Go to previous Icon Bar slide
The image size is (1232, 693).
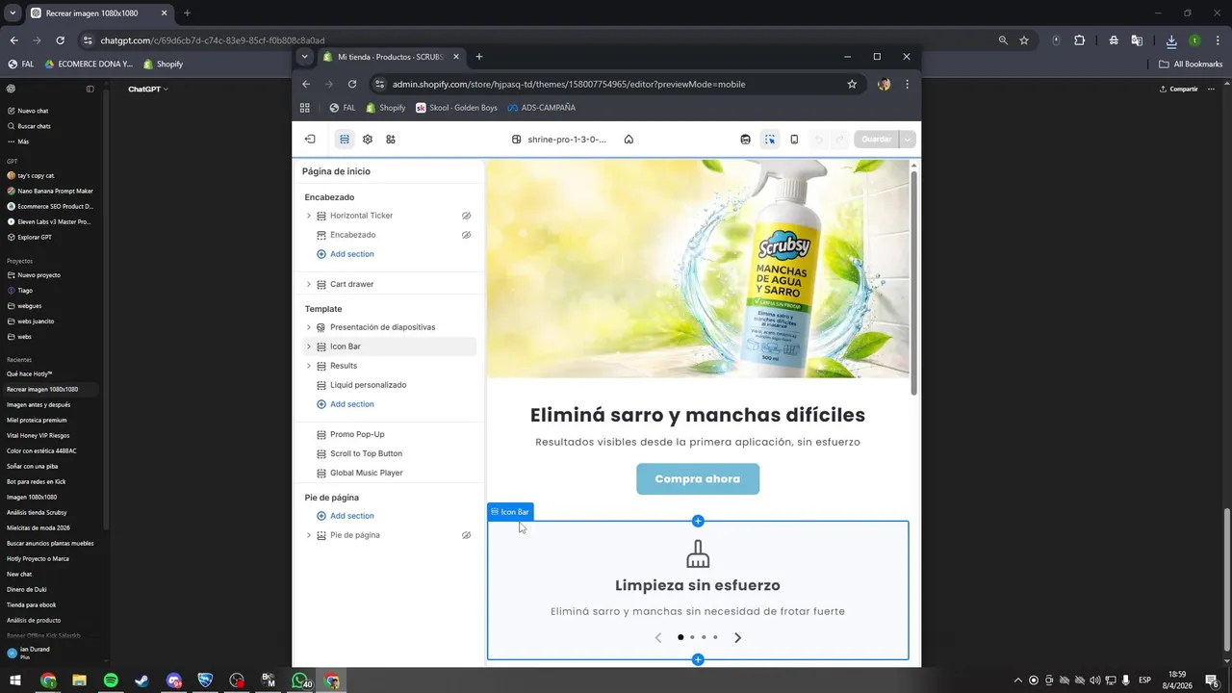tap(658, 637)
